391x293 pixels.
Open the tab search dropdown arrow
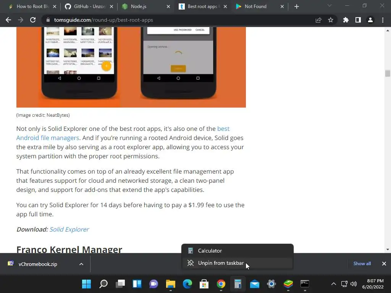pos(330,5)
